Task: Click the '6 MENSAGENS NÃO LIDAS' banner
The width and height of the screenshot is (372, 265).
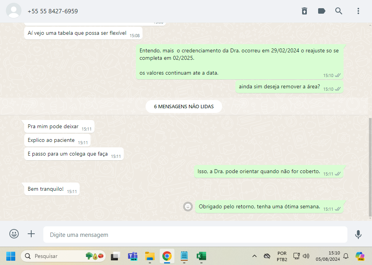Action: [184, 107]
